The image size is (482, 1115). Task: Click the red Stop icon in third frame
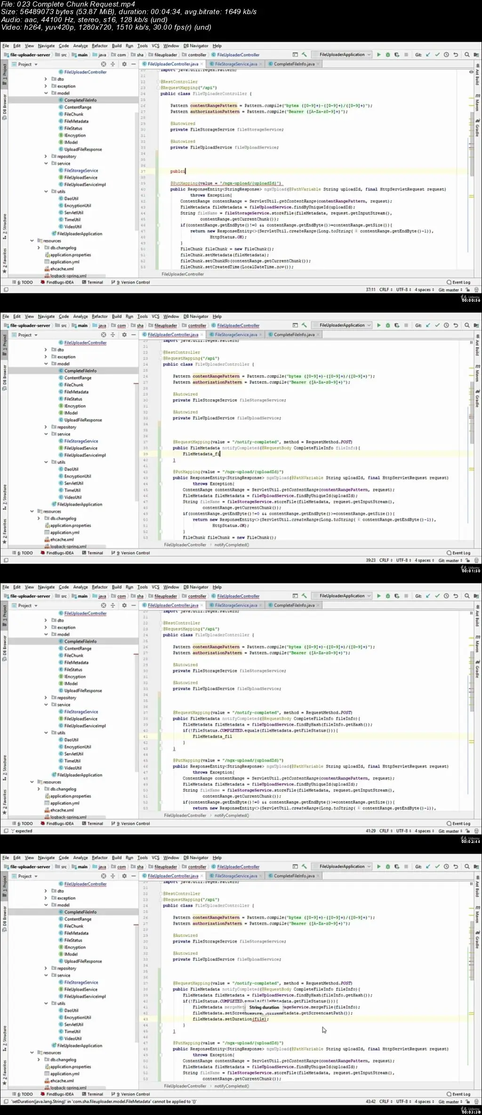pos(406,596)
